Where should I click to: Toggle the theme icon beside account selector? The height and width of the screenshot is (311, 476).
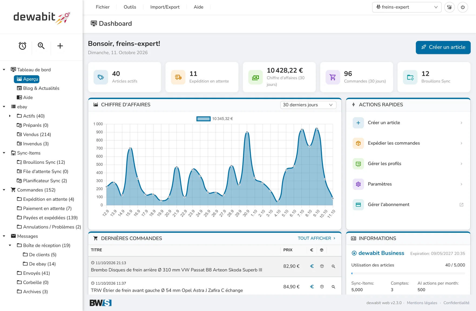tap(450, 7)
